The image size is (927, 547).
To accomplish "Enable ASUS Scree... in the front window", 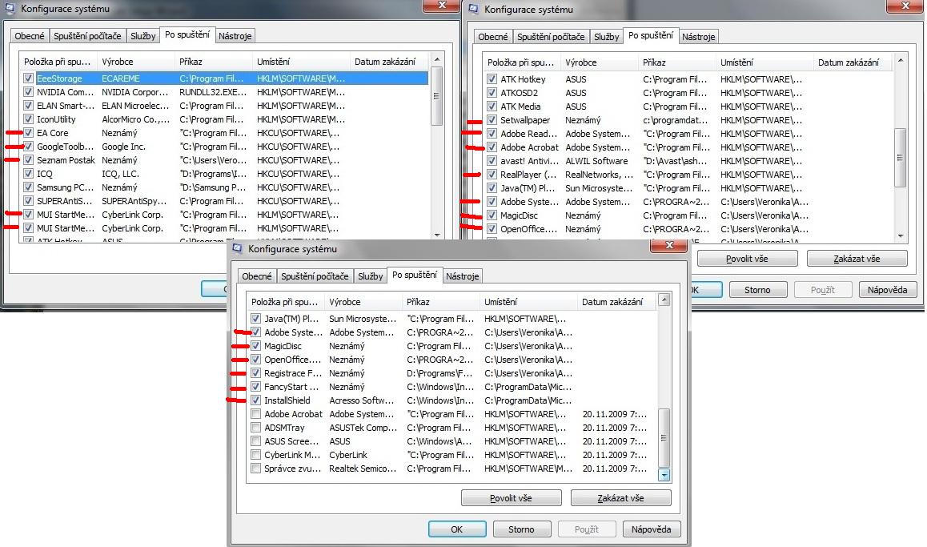I will [x=255, y=440].
